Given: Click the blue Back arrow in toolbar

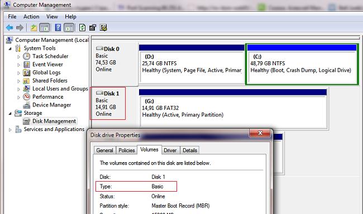Looking at the screenshot, I should pyautogui.click(x=9, y=28).
